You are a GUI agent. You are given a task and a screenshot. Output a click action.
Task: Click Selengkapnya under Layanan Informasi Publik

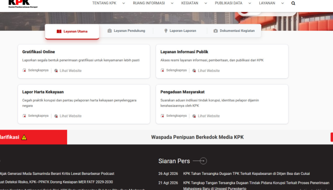[176, 70]
